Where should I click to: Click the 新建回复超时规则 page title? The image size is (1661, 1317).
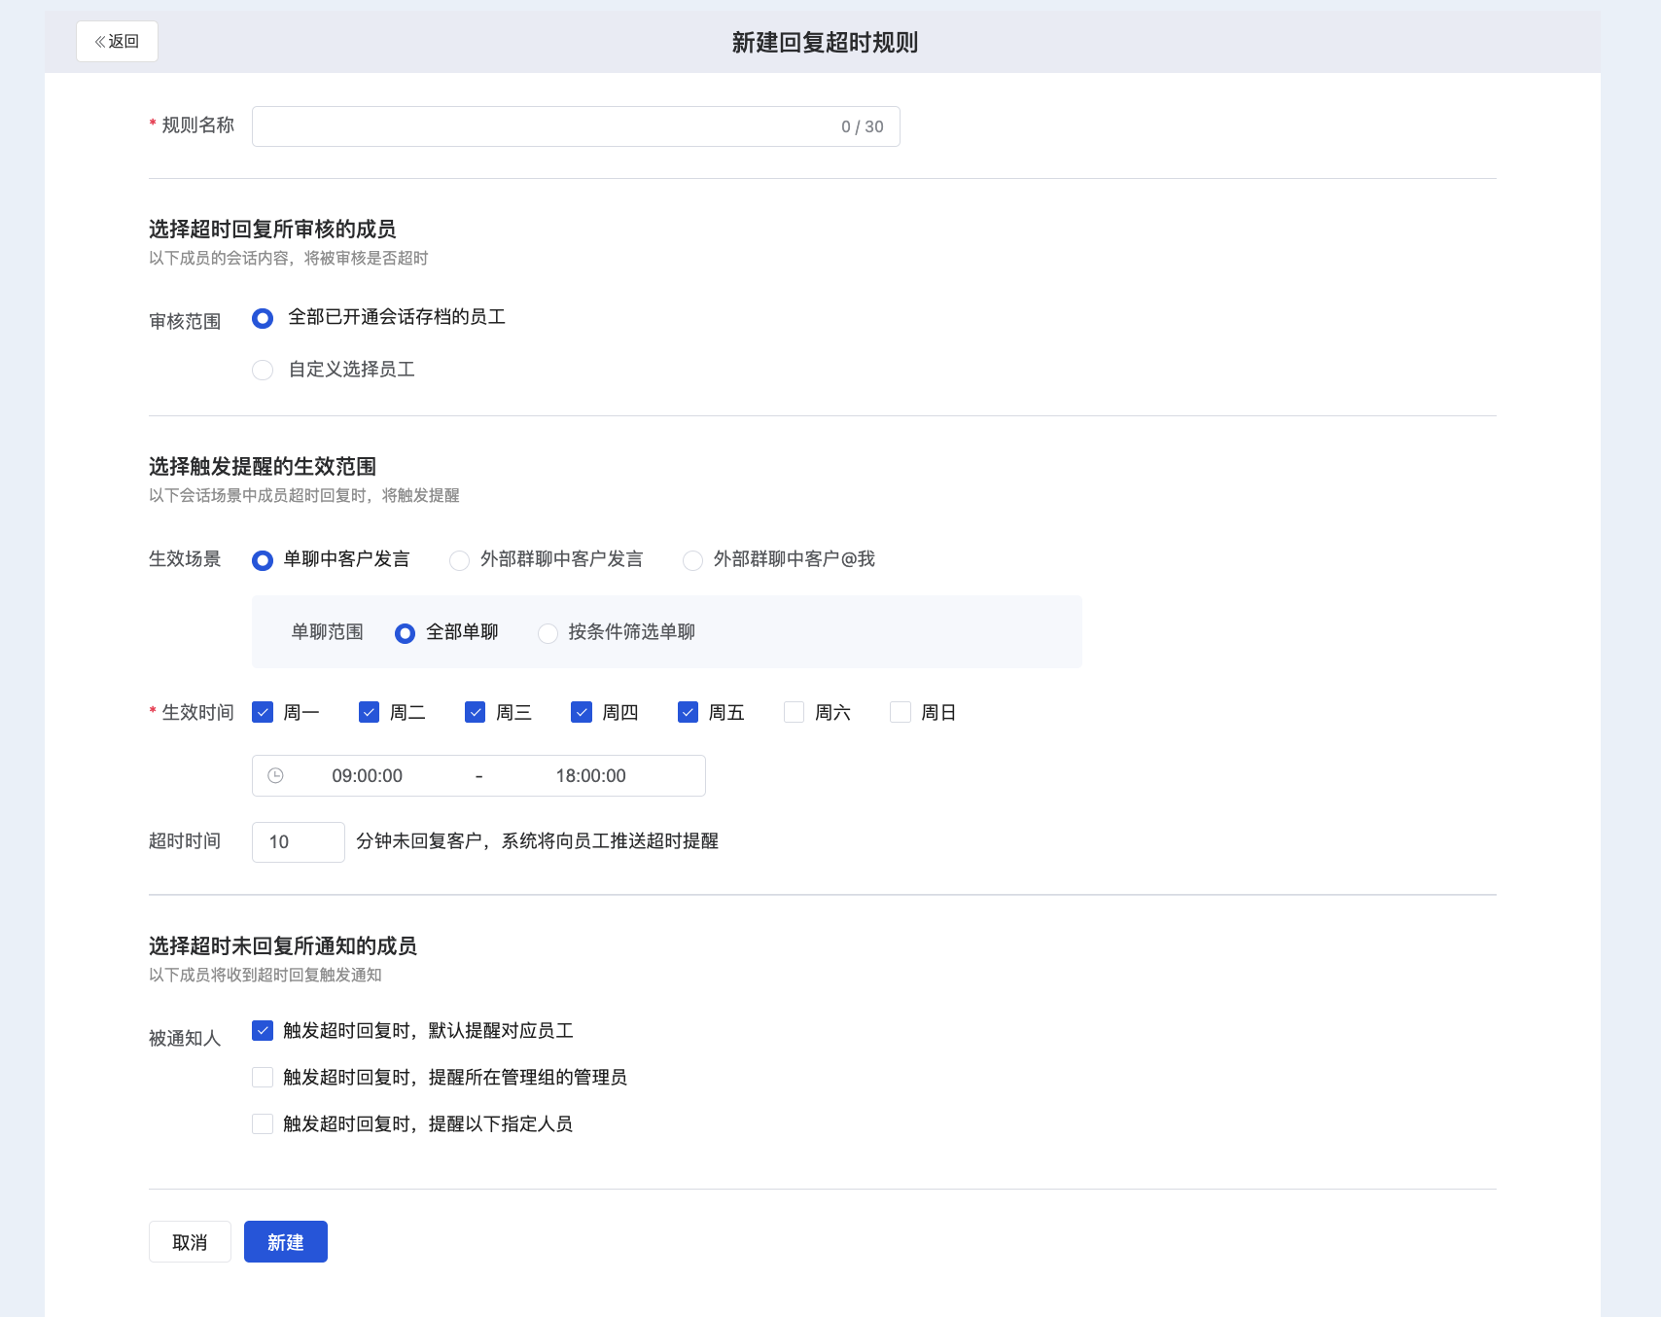coord(825,42)
